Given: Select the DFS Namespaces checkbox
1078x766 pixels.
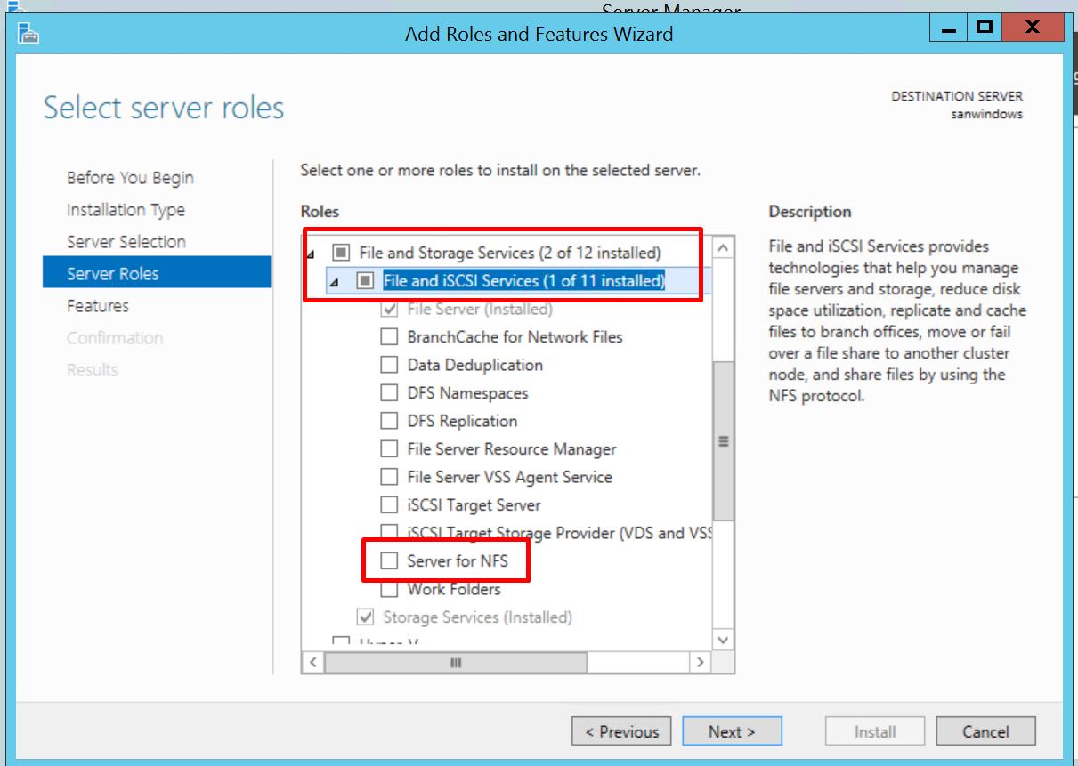Looking at the screenshot, I should 389,393.
